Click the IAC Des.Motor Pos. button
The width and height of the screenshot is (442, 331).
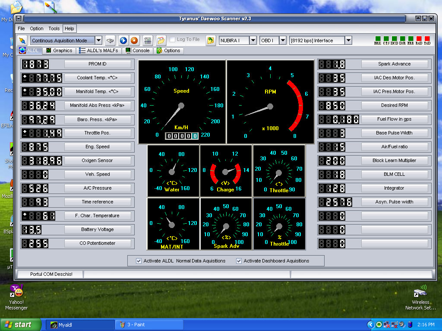click(395, 78)
